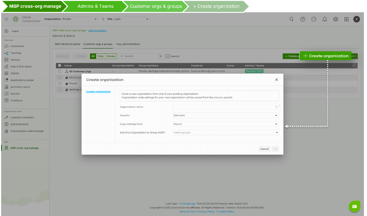This screenshot has height=216, width=367.
Task: Open the notifications bell
Action: click(x=325, y=19)
